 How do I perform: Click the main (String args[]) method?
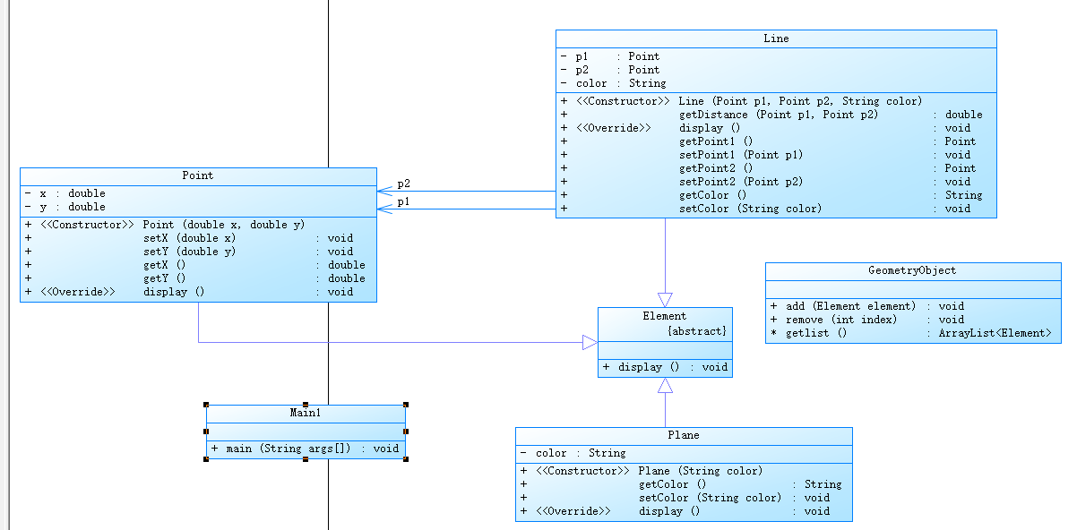point(306,449)
